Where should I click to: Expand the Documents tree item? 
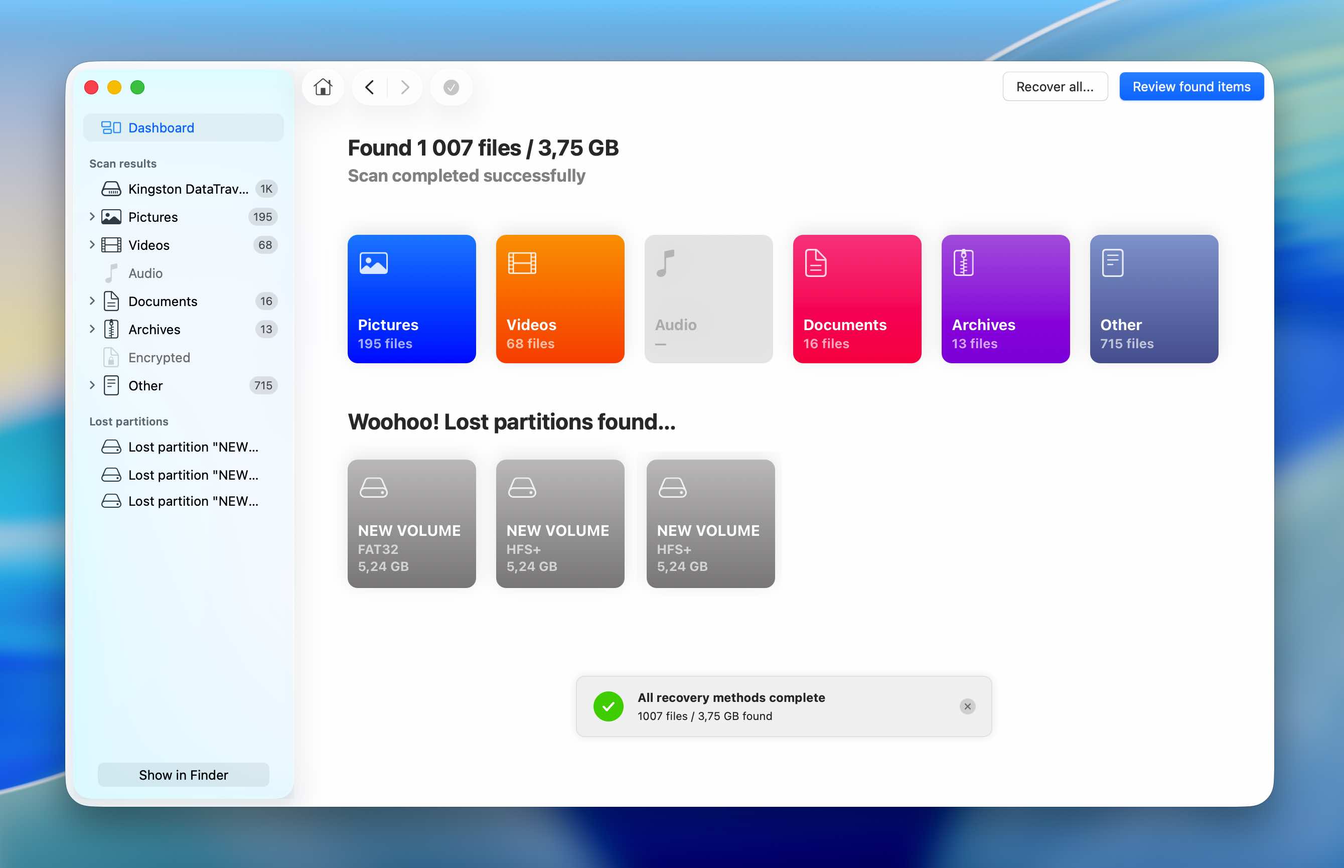(92, 301)
